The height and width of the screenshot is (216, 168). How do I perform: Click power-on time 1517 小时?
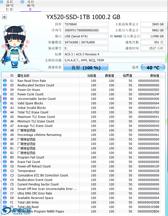[153, 48]
